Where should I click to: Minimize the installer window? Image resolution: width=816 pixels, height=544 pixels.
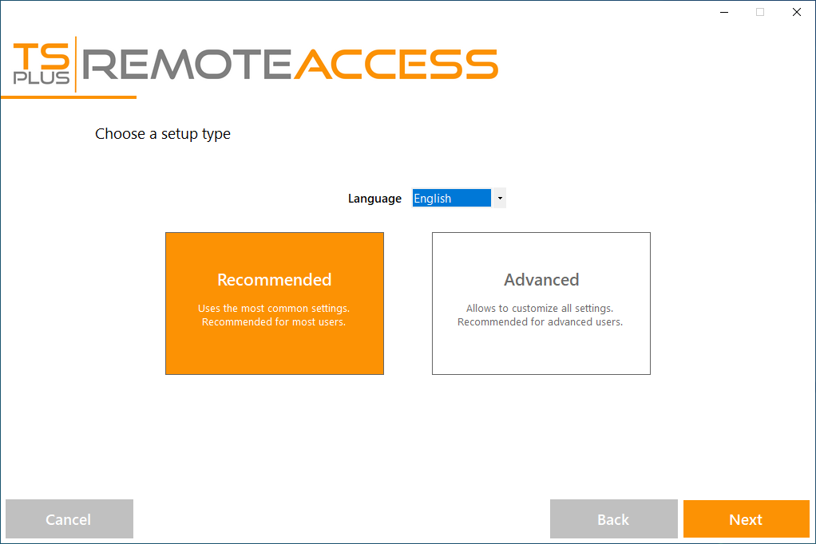point(723,12)
